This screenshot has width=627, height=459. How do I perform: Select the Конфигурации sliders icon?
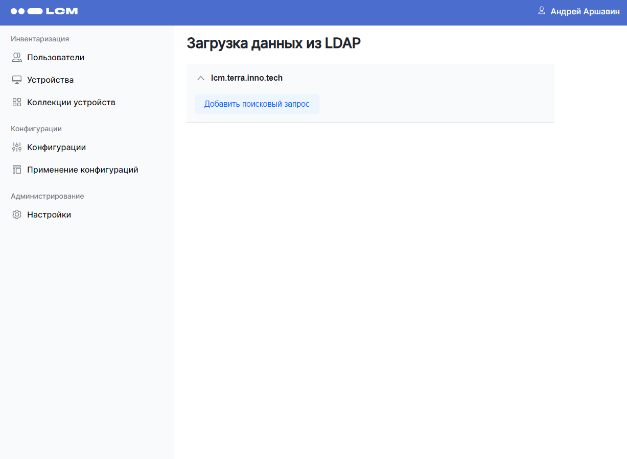tap(16, 147)
